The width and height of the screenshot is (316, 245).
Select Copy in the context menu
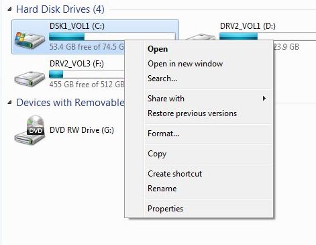pos(157,154)
